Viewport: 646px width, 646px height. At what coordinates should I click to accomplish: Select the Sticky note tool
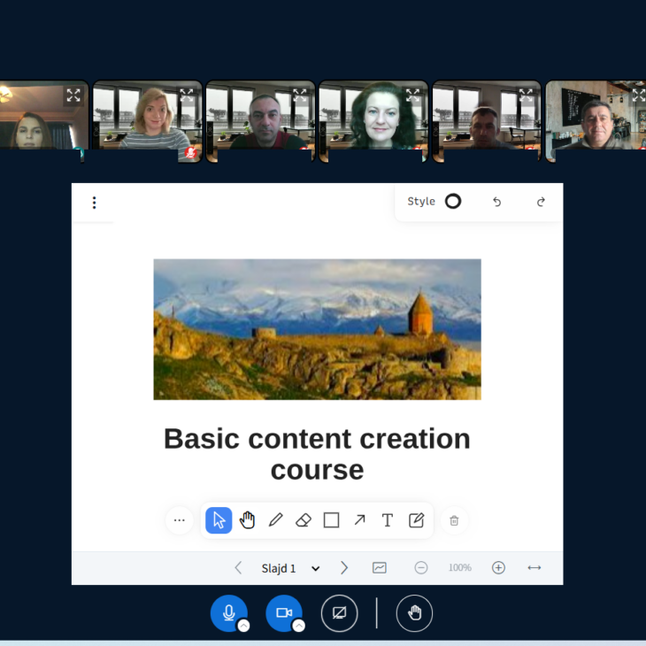point(416,520)
